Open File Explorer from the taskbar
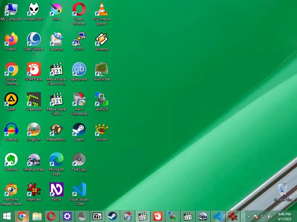Screen dimensions: 297x222 click(37, 216)
